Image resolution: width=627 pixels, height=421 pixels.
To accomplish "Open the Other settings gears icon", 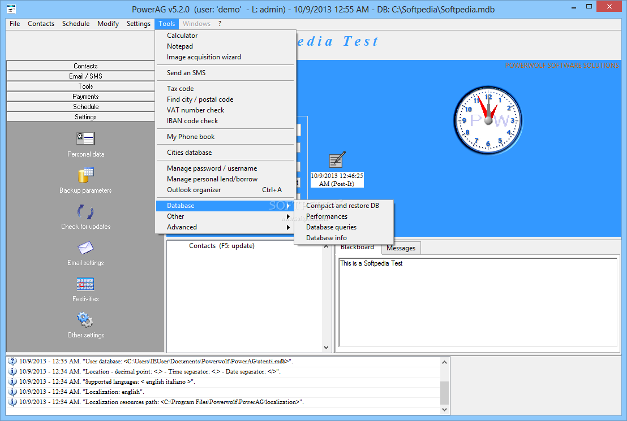I will pyautogui.click(x=85, y=320).
